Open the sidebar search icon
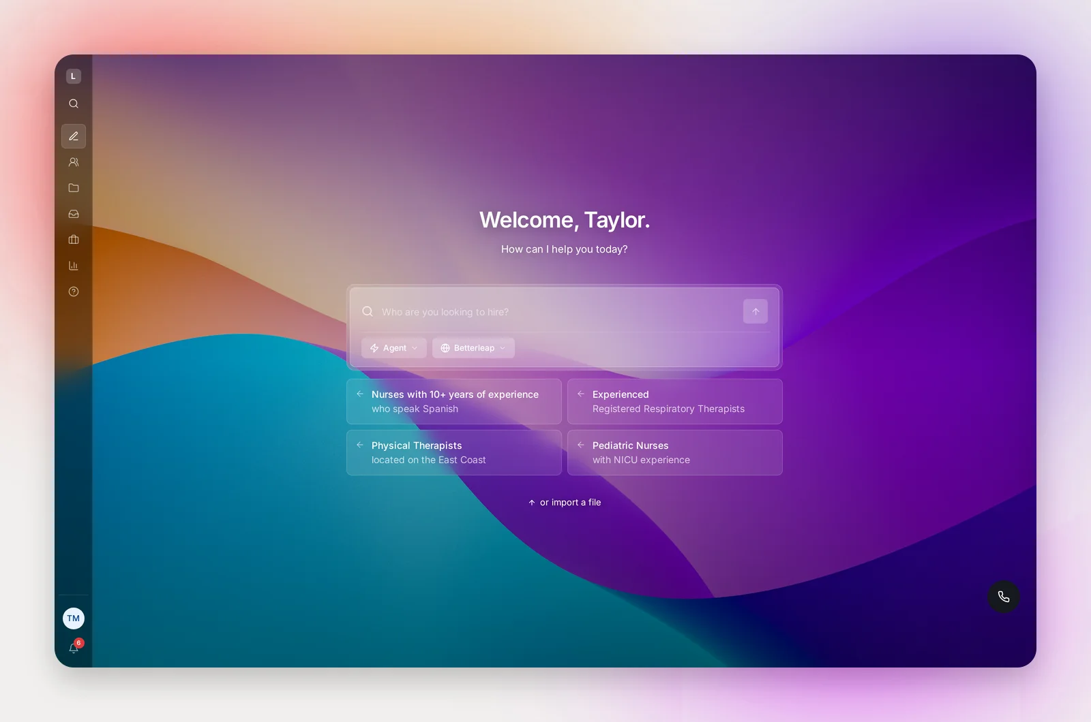Image resolution: width=1091 pixels, height=722 pixels. [74, 104]
